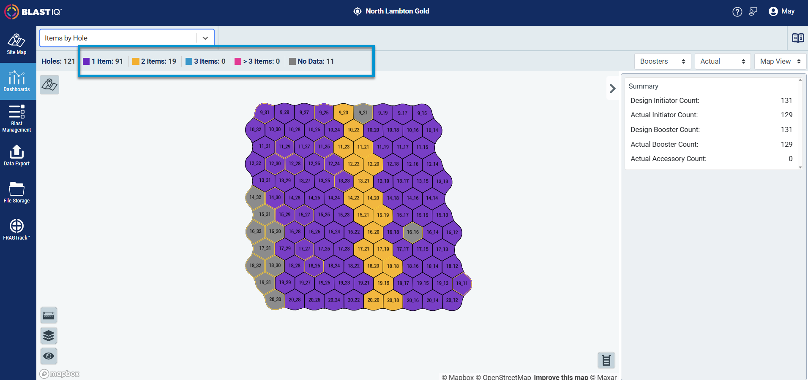This screenshot has width=808, height=380.
Task: Select hole 13_13 on the map
Action: [x=442, y=181]
